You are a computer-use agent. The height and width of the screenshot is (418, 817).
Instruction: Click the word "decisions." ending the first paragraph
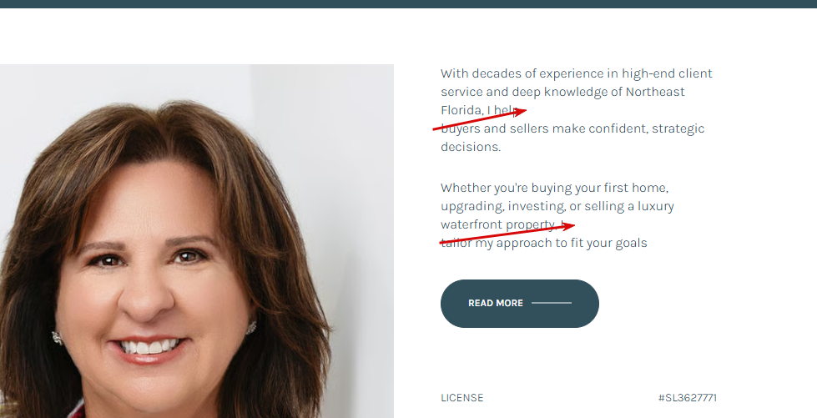(471, 147)
